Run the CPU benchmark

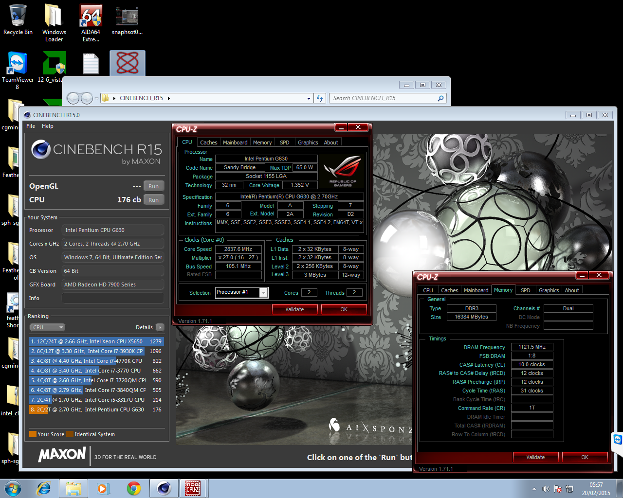tap(154, 200)
